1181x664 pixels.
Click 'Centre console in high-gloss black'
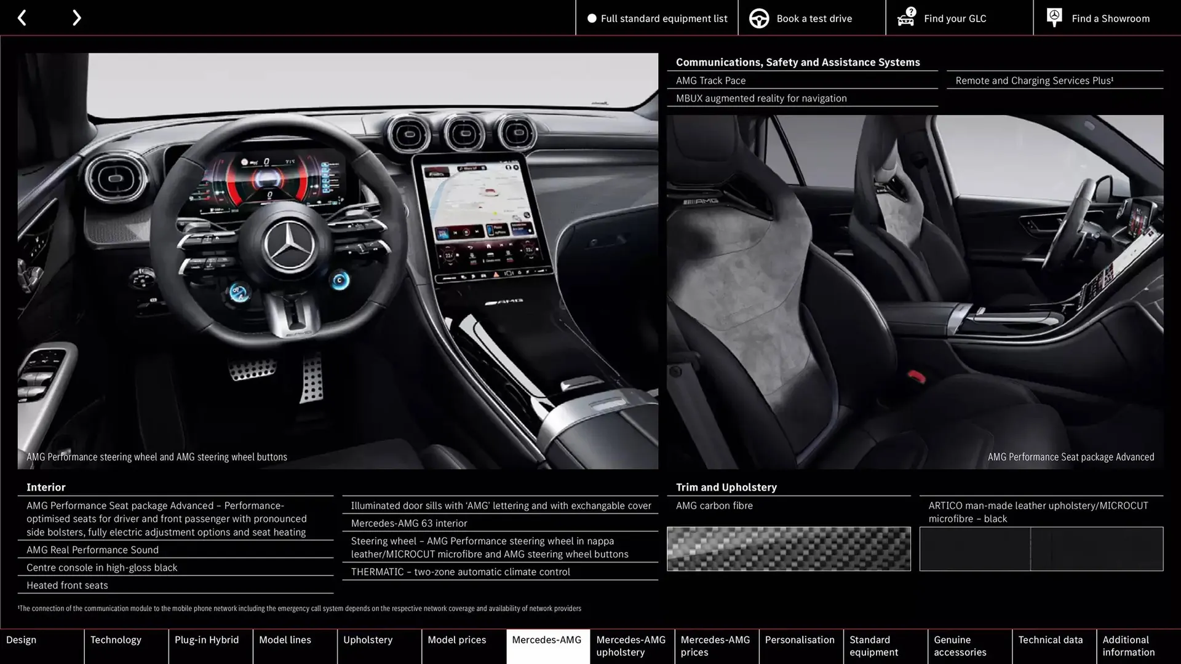(101, 567)
